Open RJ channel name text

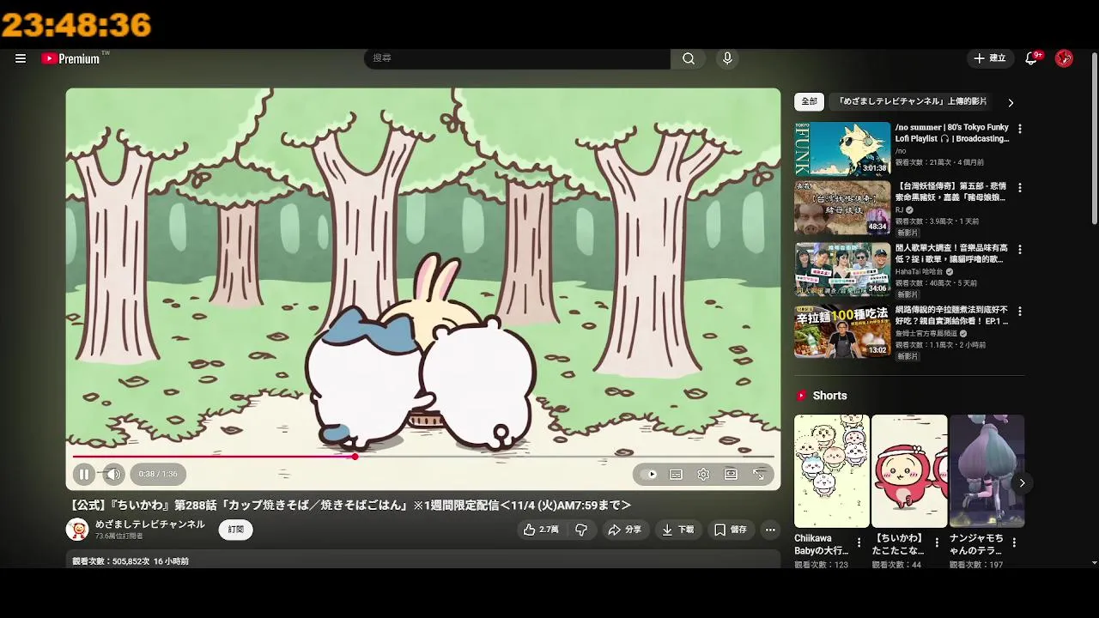click(900, 209)
